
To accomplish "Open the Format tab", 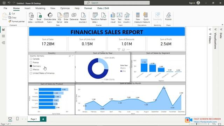I will (88, 8).
